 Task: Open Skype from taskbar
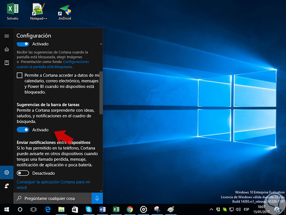(89, 210)
